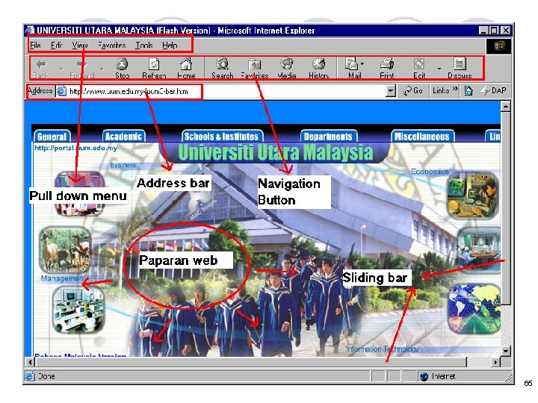Screen dimensions: 538x403
Task: Show the History toolbar button
Action: pos(319,69)
